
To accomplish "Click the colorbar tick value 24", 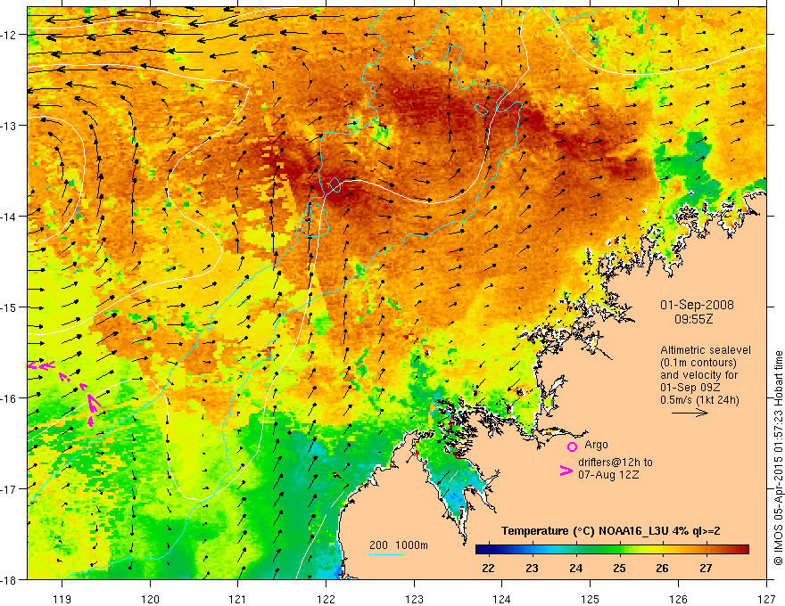I will click(x=575, y=569).
